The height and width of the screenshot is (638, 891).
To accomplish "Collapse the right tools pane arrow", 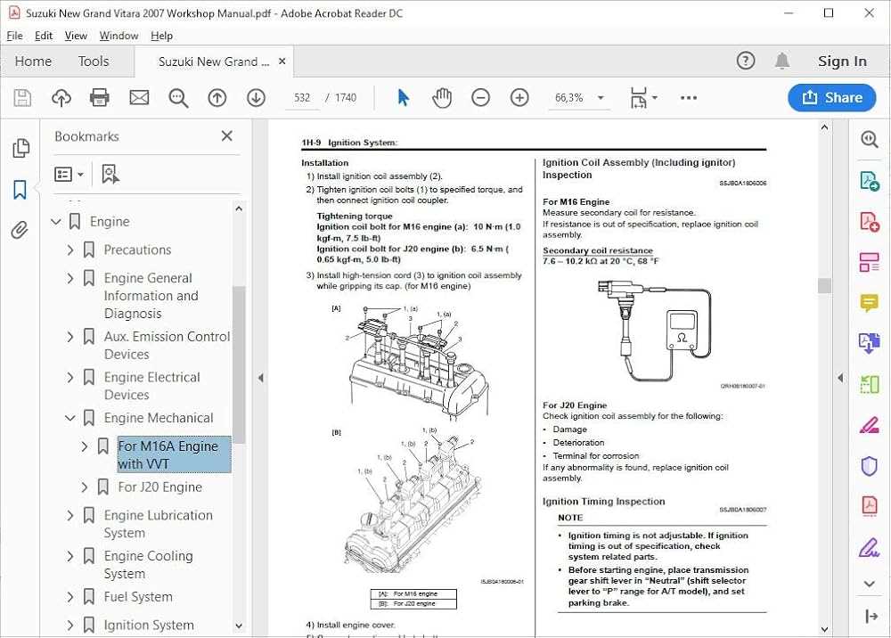I will [840, 378].
